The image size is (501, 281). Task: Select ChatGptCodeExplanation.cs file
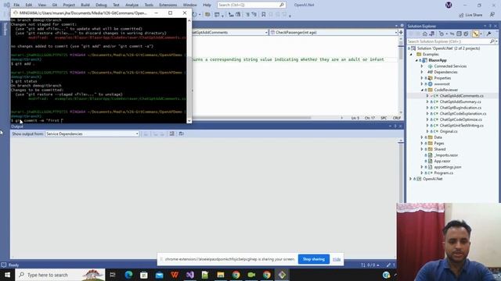[463, 113]
